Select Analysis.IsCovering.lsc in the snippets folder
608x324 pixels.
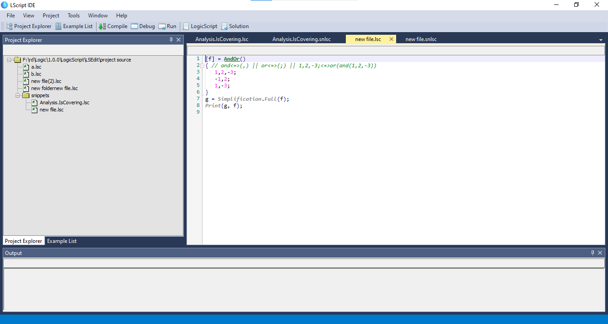(64, 103)
